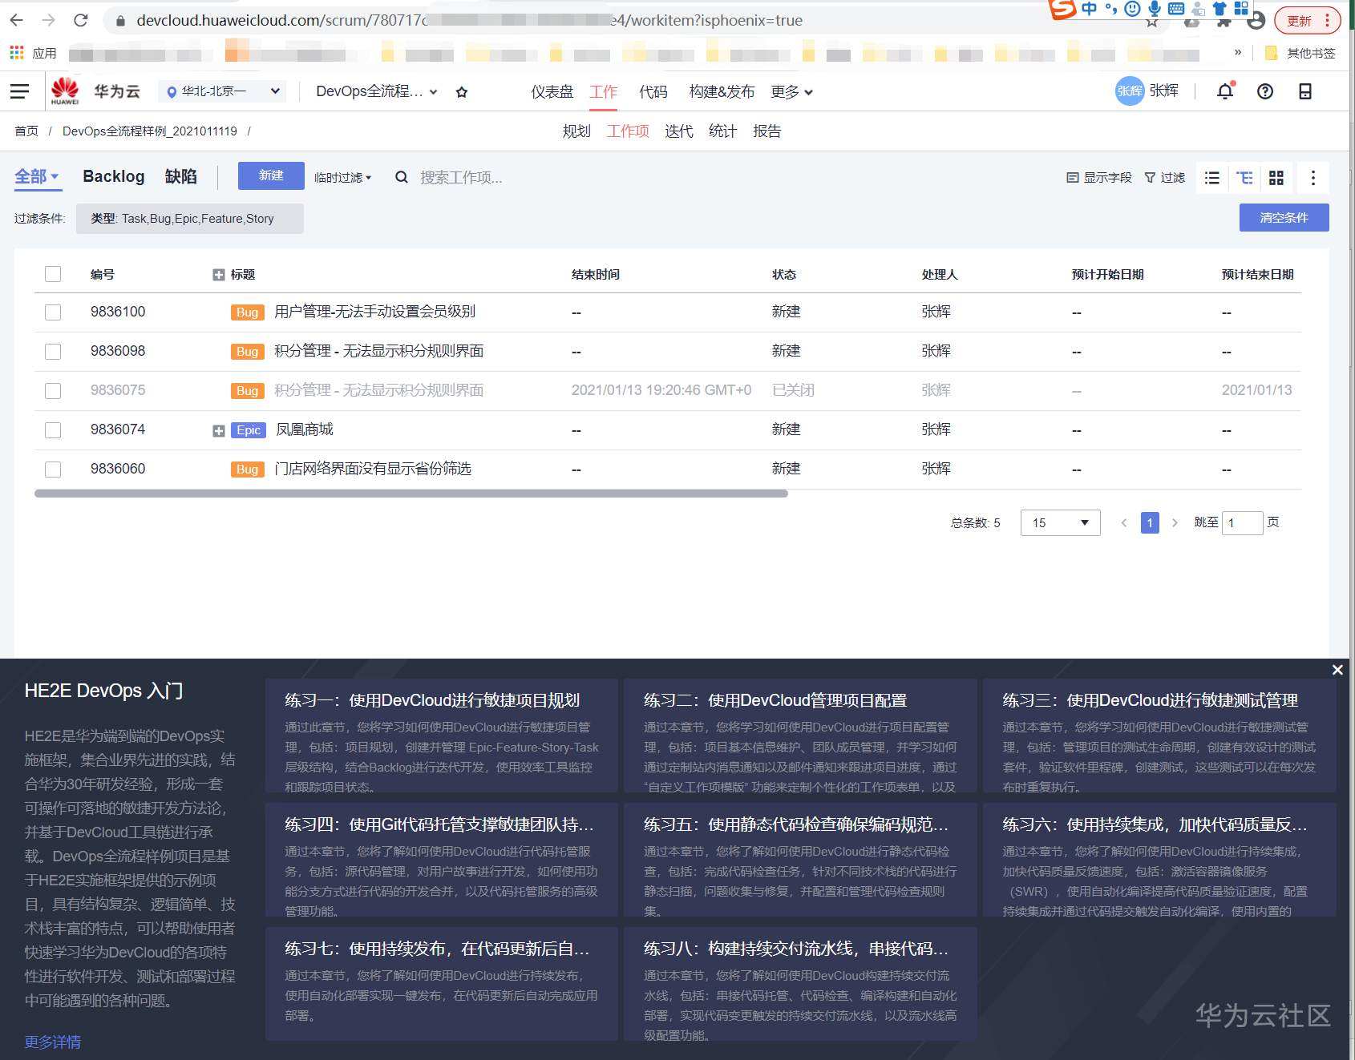Bookmark this page with the star

coord(1152,22)
